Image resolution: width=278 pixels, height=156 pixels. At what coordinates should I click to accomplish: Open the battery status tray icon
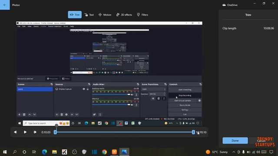tap(248, 152)
